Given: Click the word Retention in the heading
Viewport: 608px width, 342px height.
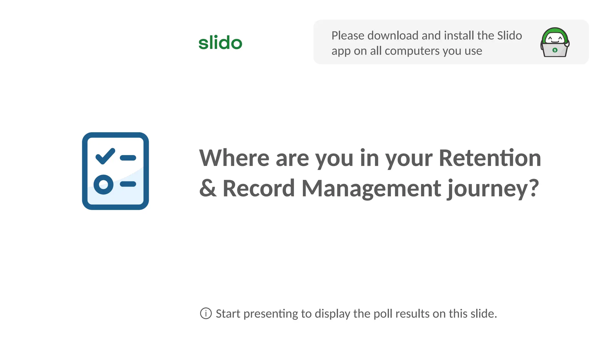Looking at the screenshot, I should click(x=490, y=158).
